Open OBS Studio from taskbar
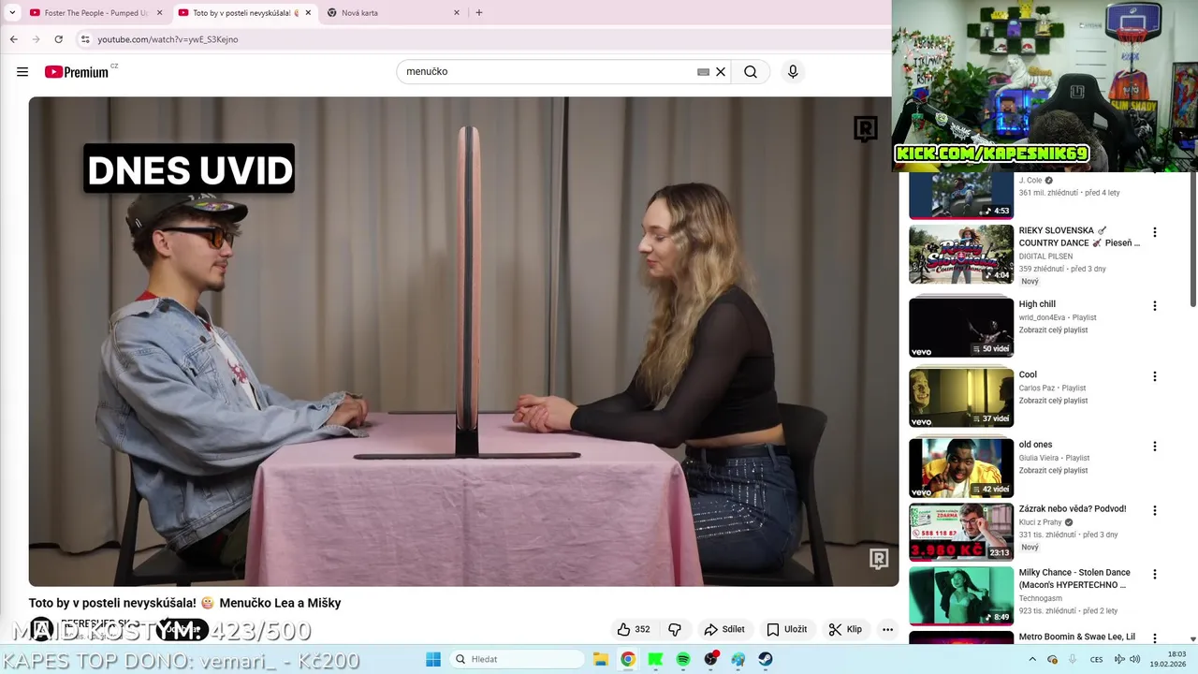The width and height of the screenshot is (1198, 674). (x=711, y=659)
